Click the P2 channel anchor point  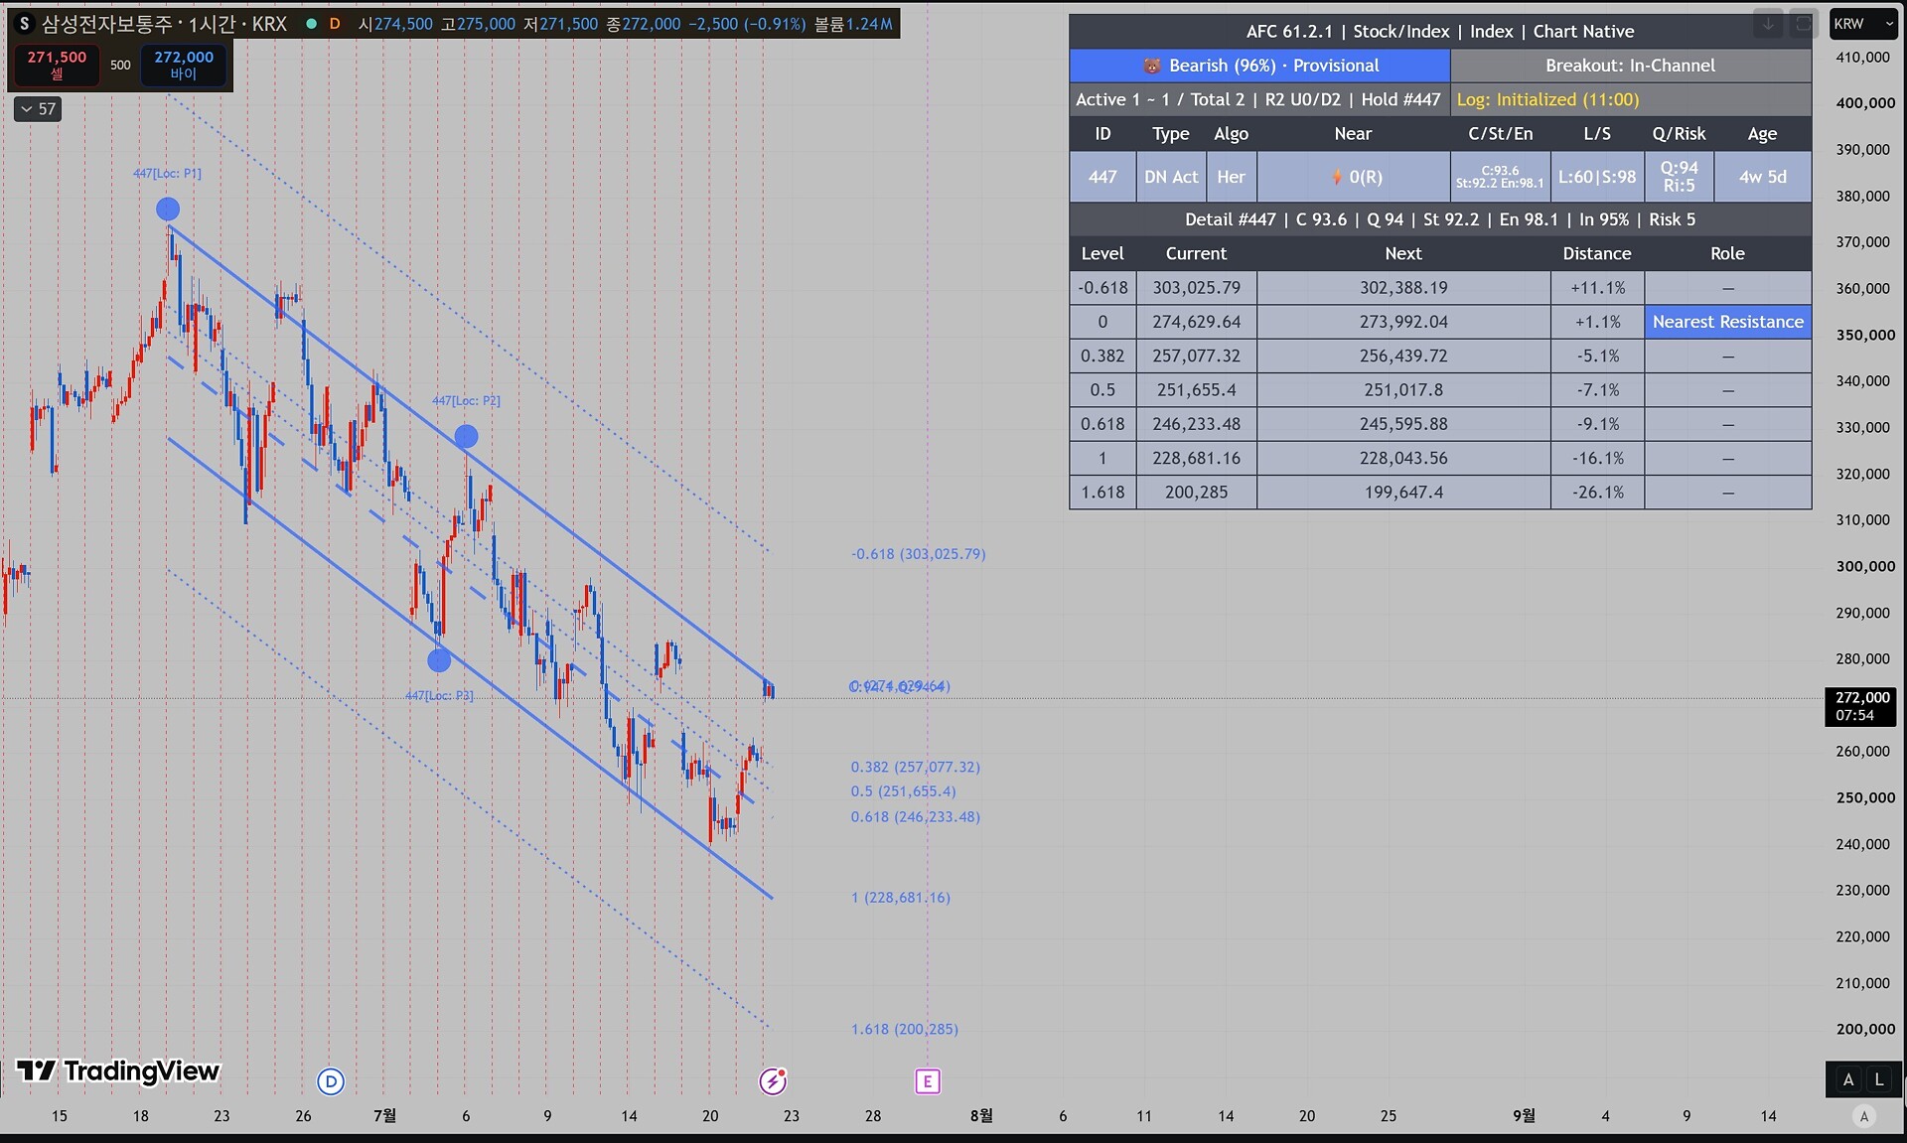tap(466, 436)
